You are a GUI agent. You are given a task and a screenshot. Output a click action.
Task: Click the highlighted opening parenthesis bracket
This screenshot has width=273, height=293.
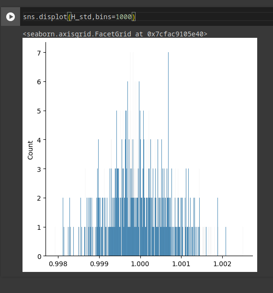tap(69, 17)
